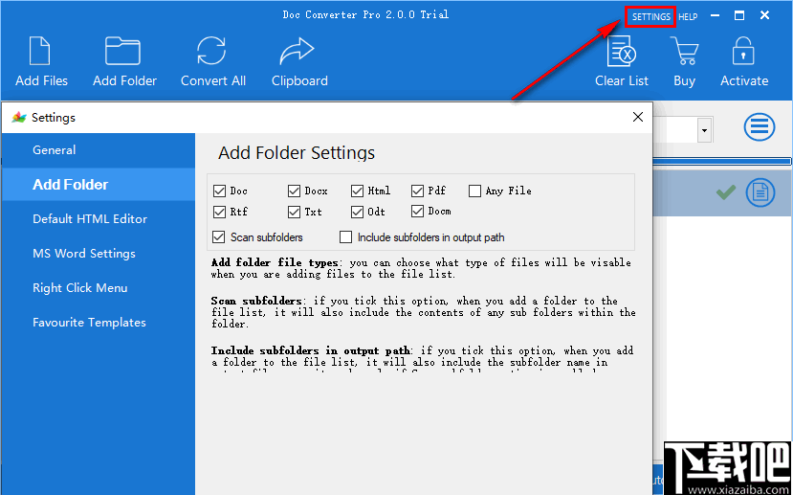Toggle the Html checkbox

click(357, 191)
